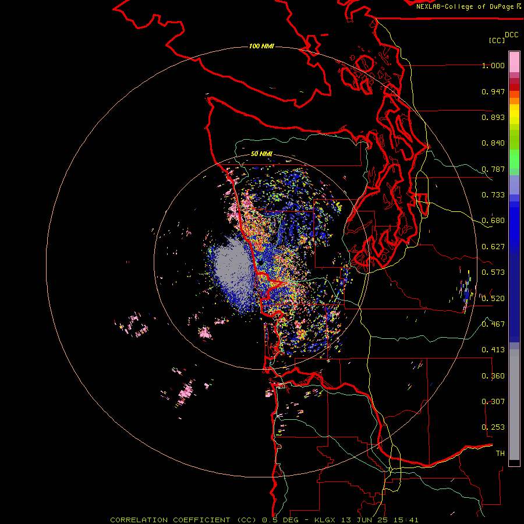Select the 0.787 scale value
The height and width of the screenshot is (524, 524).
pyautogui.click(x=493, y=169)
